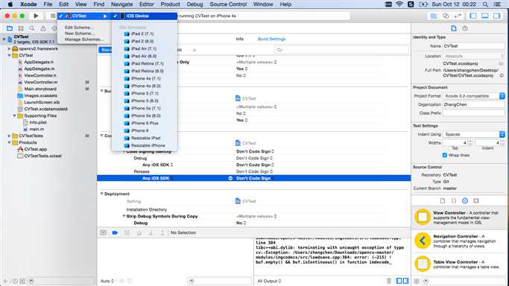Open ViewController.m file
This screenshot has height=286, width=509.
(40, 82)
